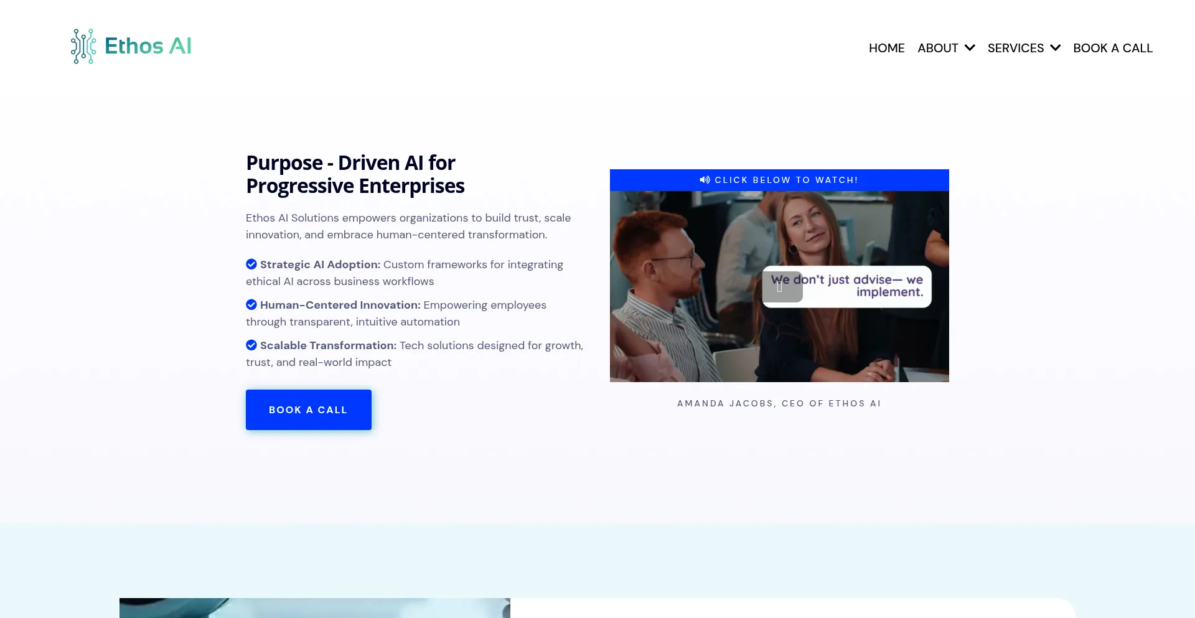Click the Ethos AI Solutions intro paragraph

click(408, 226)
